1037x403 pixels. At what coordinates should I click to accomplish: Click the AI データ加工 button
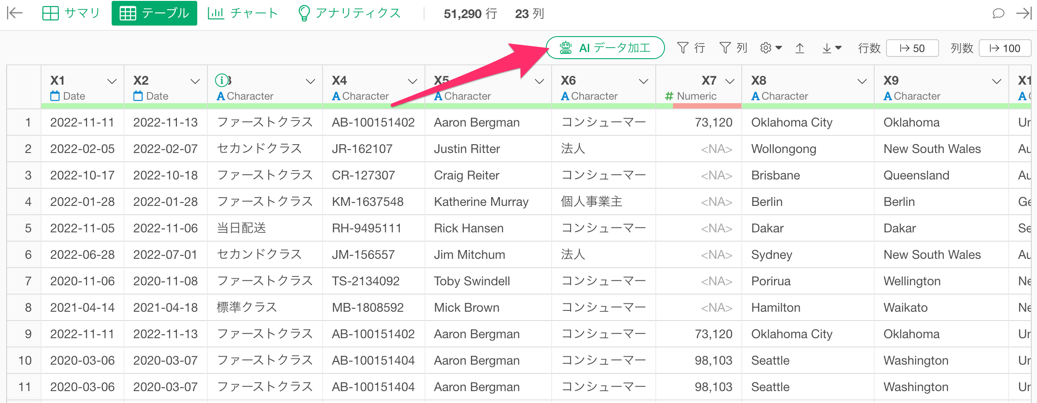click(605, 48)
